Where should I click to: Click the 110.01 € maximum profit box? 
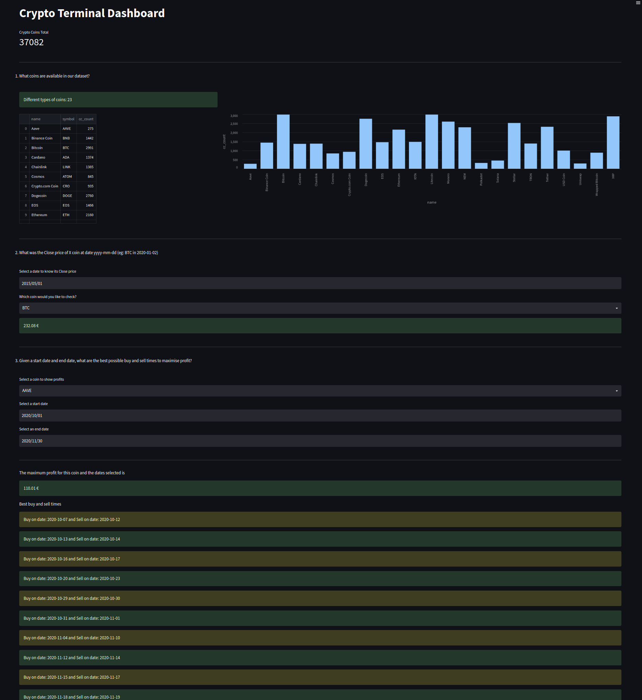click(319, 488)
